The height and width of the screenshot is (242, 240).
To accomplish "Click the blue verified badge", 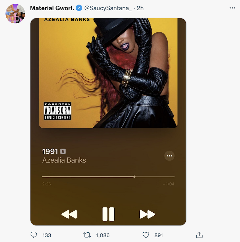I will coord(79,8).
